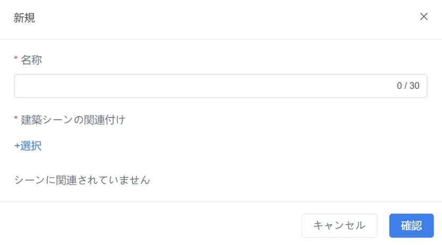
Task: Focus the empty name input box
Action: click(x=220, y=86)
